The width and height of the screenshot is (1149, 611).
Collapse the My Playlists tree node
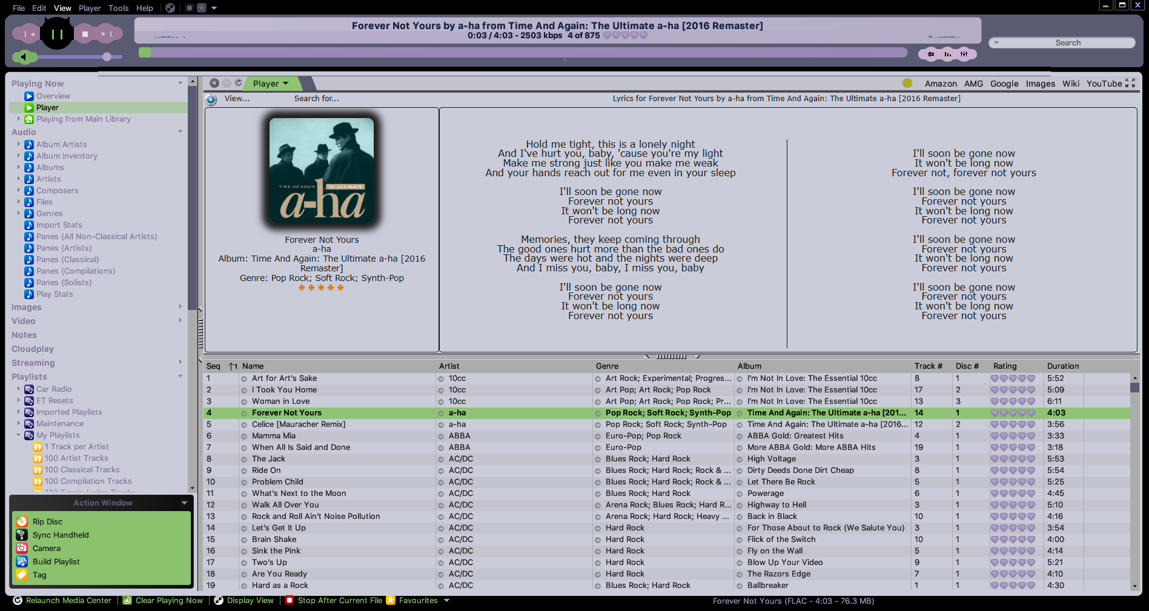tap(18, 435)
